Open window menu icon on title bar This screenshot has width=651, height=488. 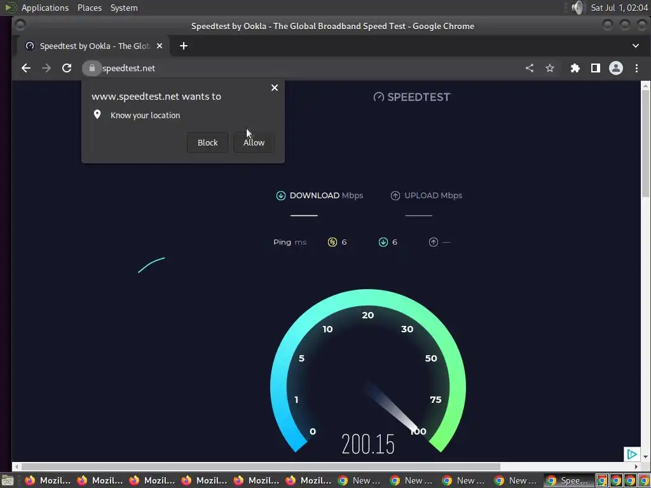(x=20, y=25)
